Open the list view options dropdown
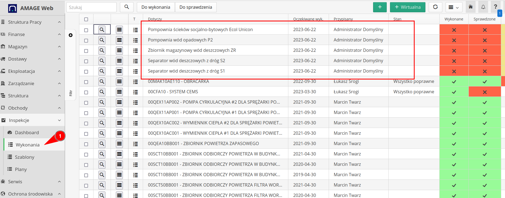 pyautogui.click(x=453, y=7)
